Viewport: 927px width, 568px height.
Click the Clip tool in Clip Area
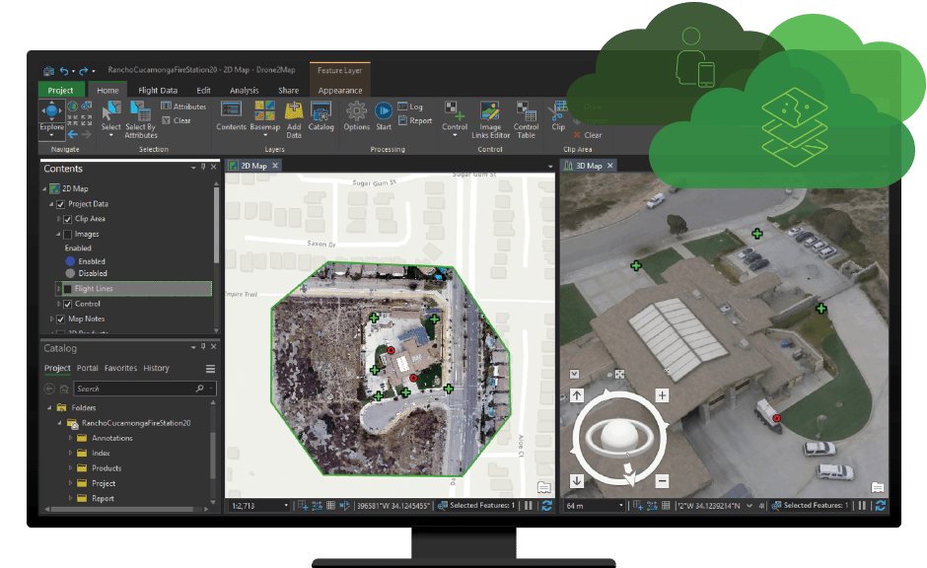click(x=558, y=115)
